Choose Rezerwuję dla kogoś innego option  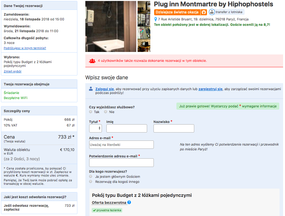(91, 182)
